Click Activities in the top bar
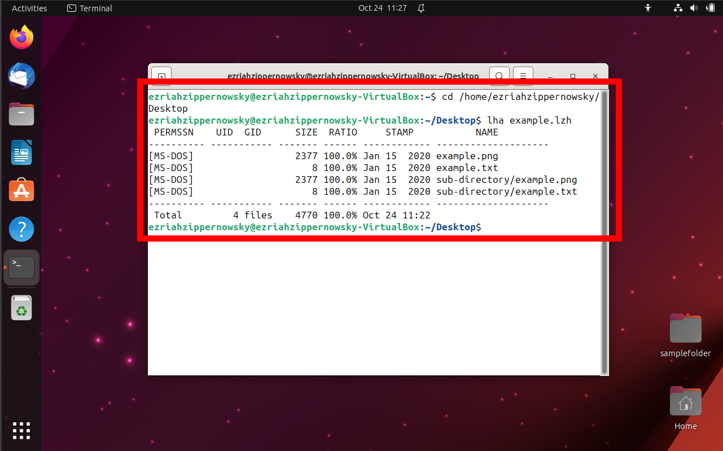This screenshot has height=451, width=723. 29,8
